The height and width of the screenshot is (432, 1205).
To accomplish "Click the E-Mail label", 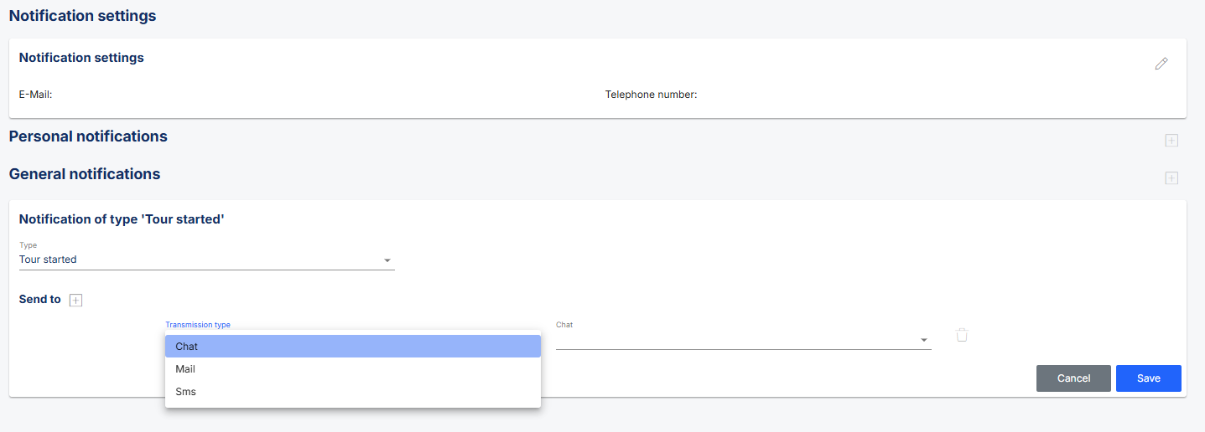I will tap(36, 95).
